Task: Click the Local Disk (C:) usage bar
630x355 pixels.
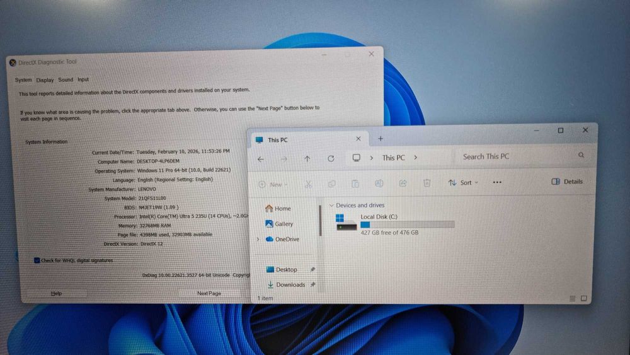Action: coord(408,224)
